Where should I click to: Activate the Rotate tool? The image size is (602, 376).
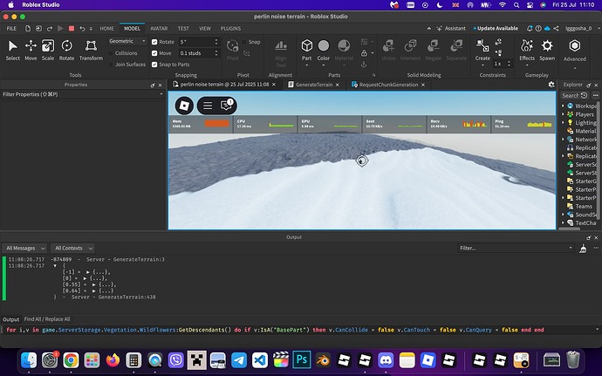(x=66, y=50)
